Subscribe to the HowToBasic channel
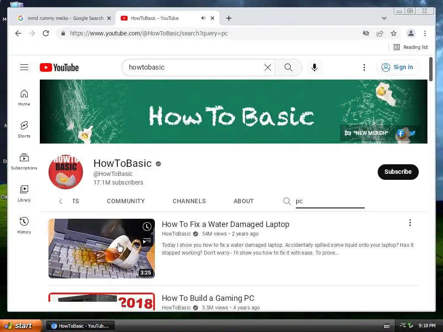 coord(398,172)
